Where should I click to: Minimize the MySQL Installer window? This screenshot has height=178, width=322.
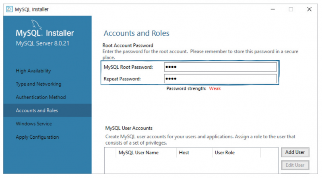(x=272, y=9)
